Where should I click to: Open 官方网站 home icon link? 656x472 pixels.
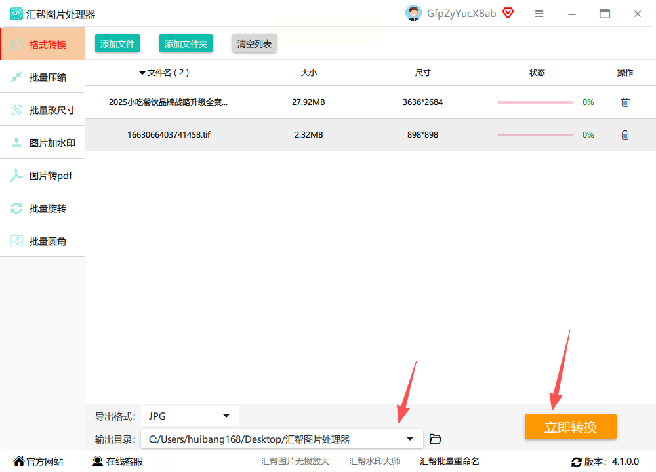tap(38, 461)
